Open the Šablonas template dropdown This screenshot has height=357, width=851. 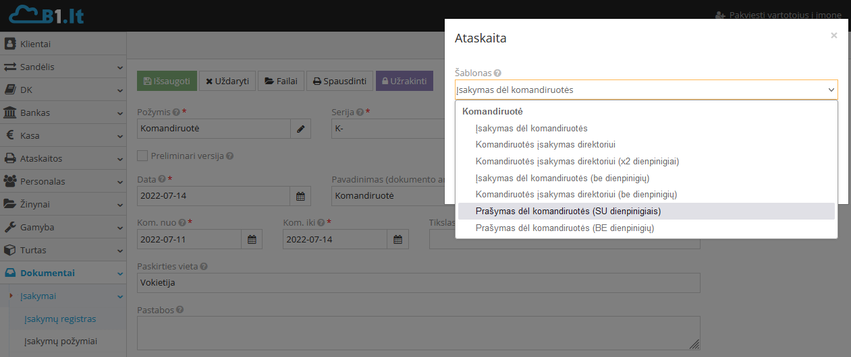pyautogui.click(x=646, y=90)
